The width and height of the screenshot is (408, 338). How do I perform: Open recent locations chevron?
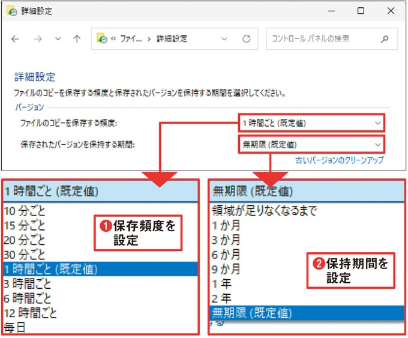[58, 39]
